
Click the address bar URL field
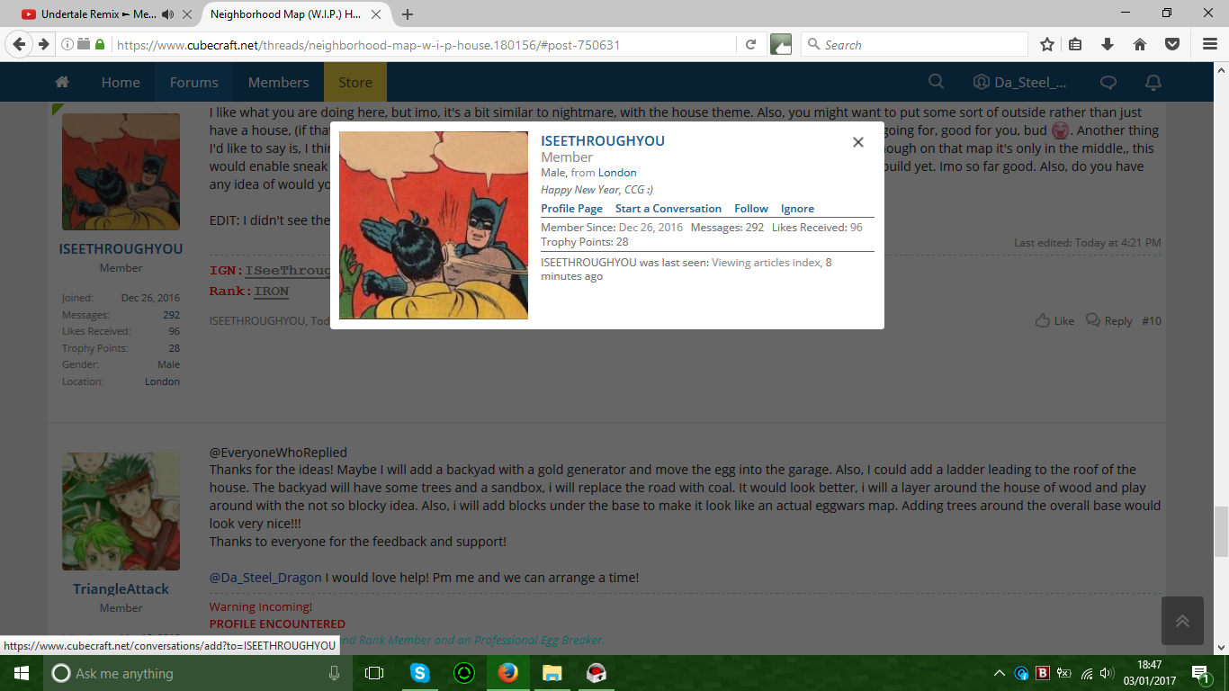(x=423, y=45)
